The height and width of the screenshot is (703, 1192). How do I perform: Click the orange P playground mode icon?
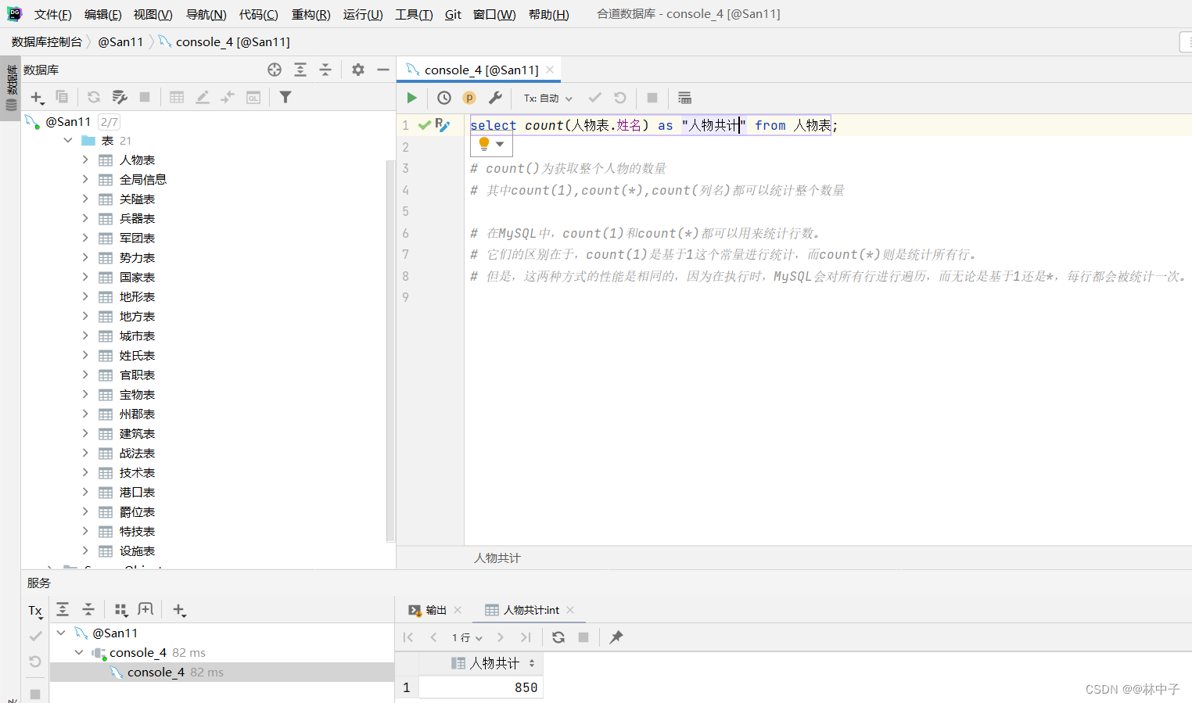pos(469,98)
